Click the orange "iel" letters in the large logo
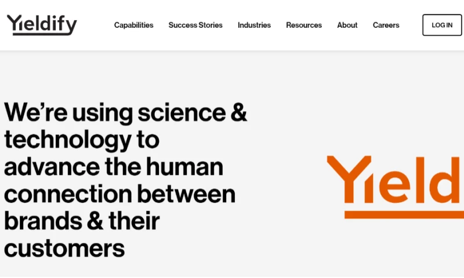 [399, 180]
